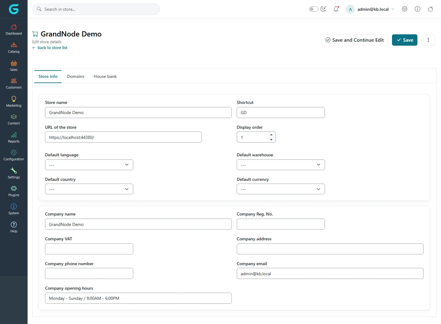Open the Plugins puzzle section
This screenshot has width=441, height=324.
(x=14, y=191)
